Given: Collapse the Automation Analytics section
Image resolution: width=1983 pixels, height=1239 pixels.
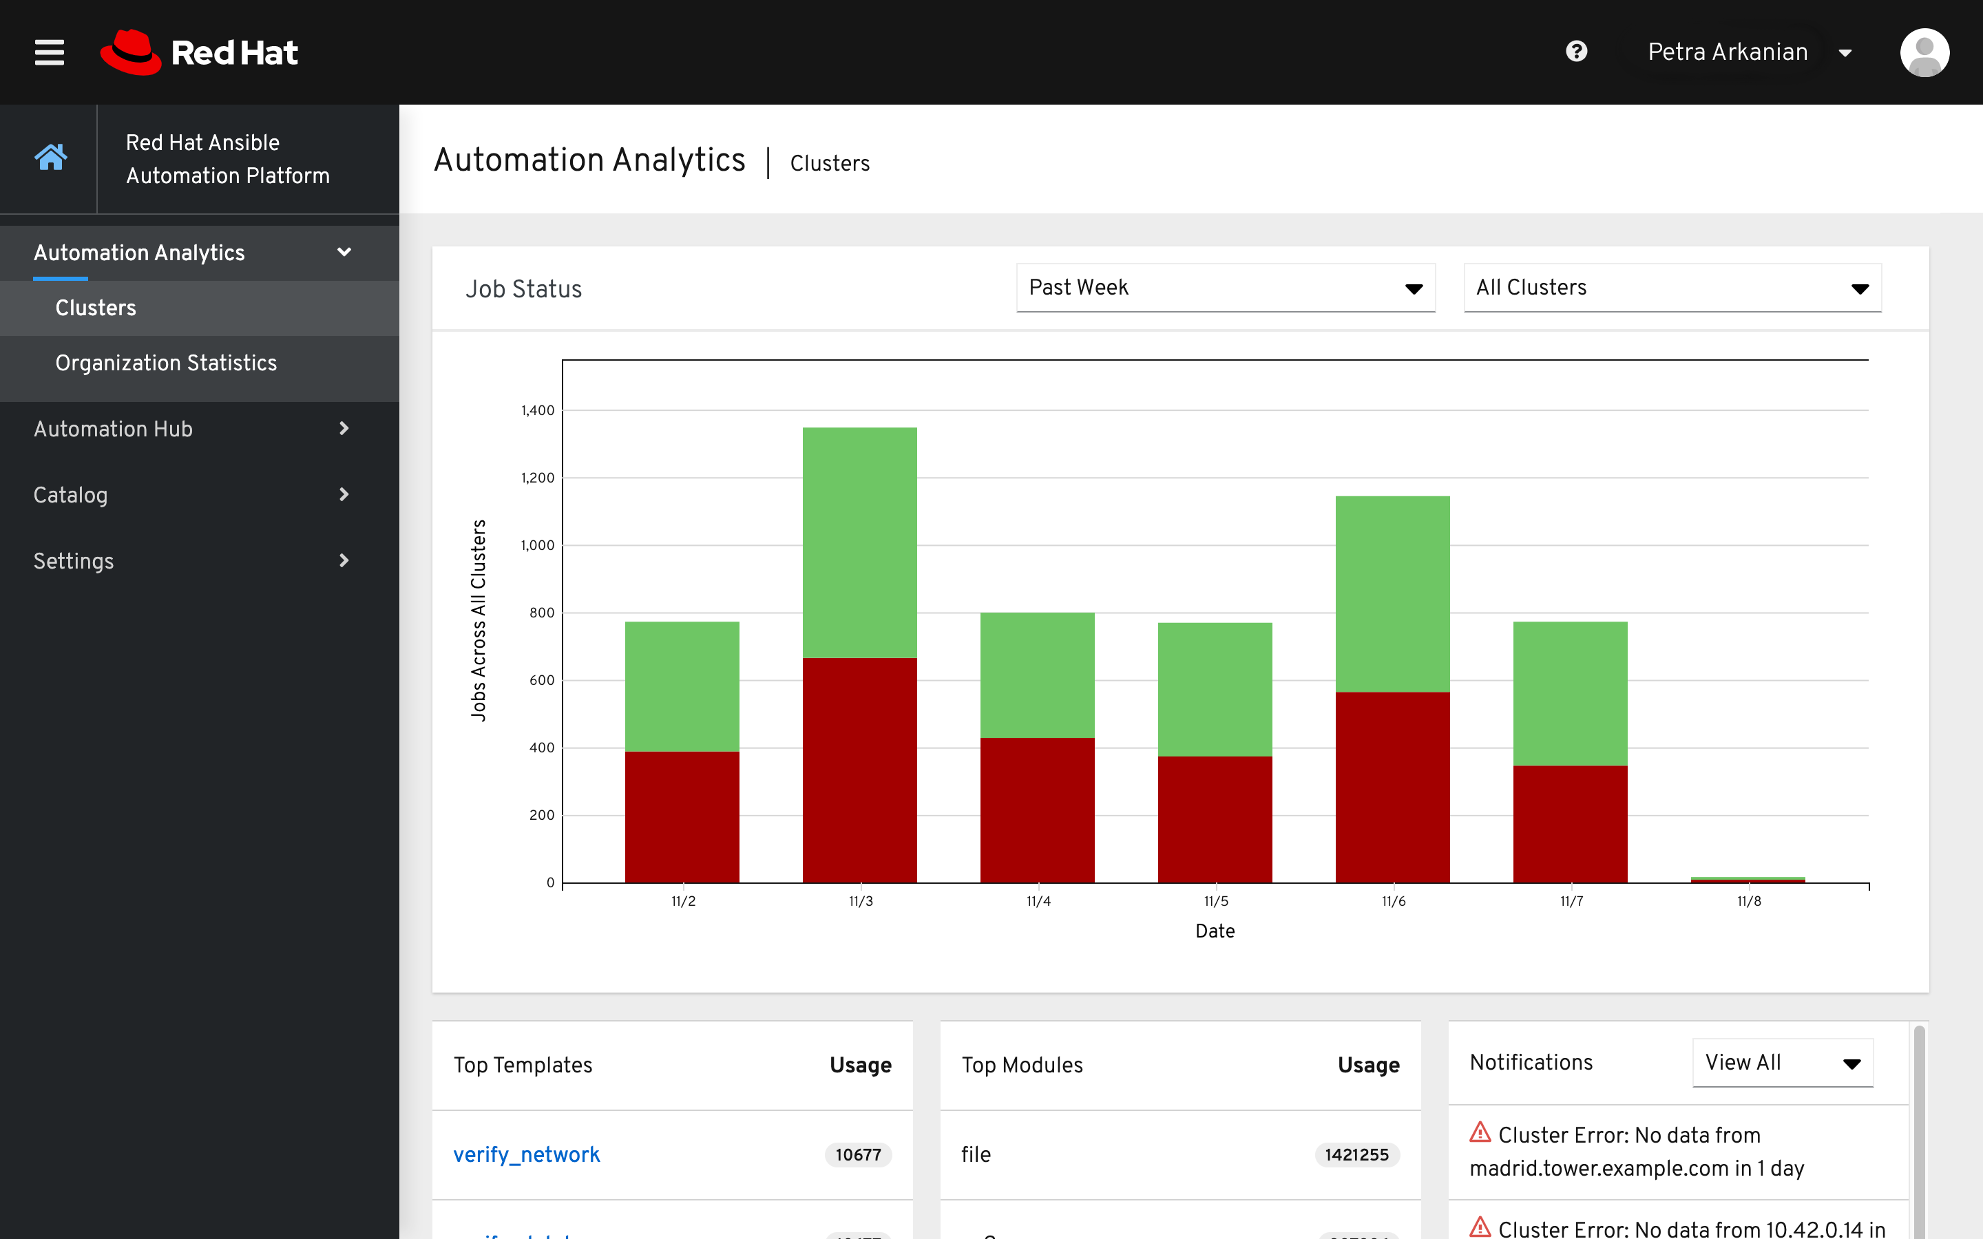Looking at the screenshot, I should (x=199, y=253).
